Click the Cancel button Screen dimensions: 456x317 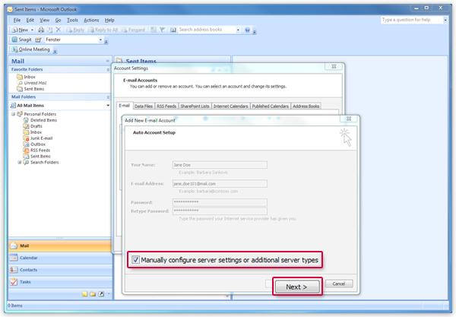(x=339, y=284)
